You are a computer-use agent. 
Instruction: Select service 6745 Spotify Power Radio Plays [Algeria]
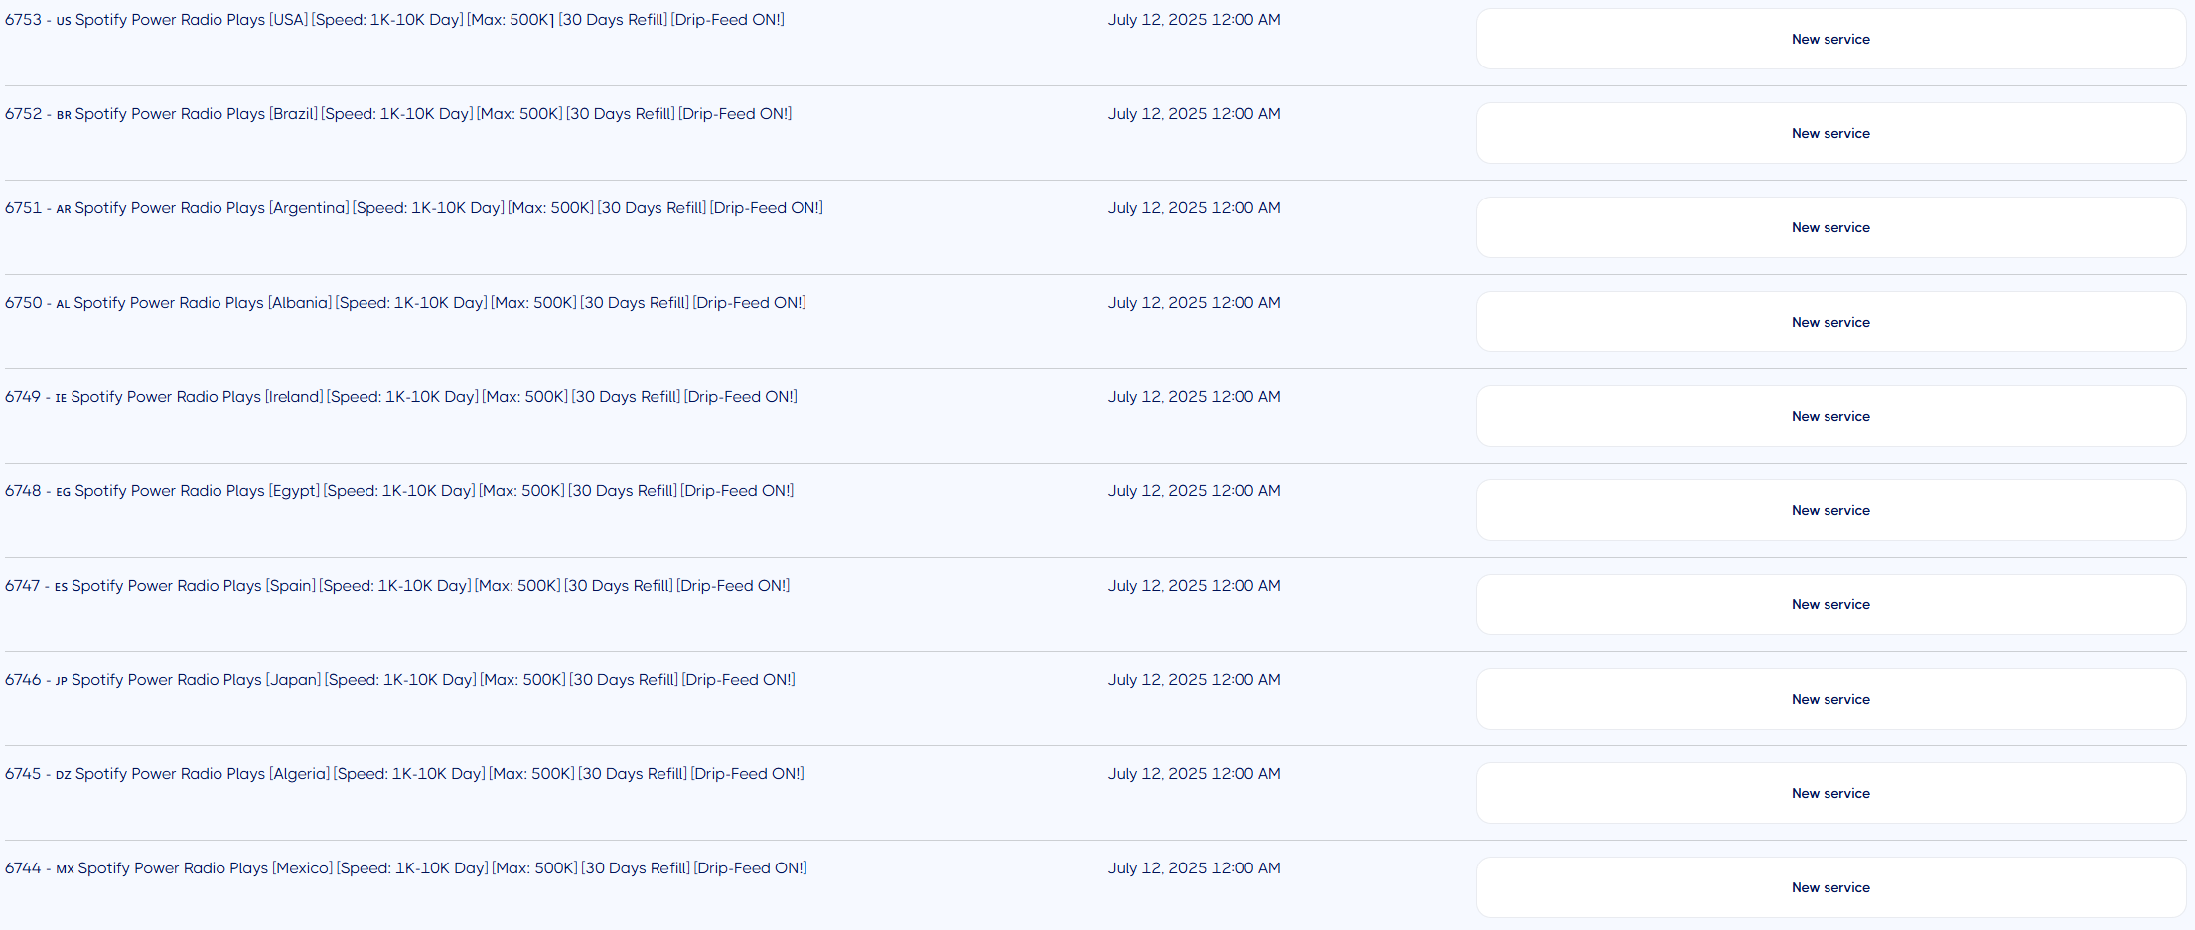click(x=404, y=774)
